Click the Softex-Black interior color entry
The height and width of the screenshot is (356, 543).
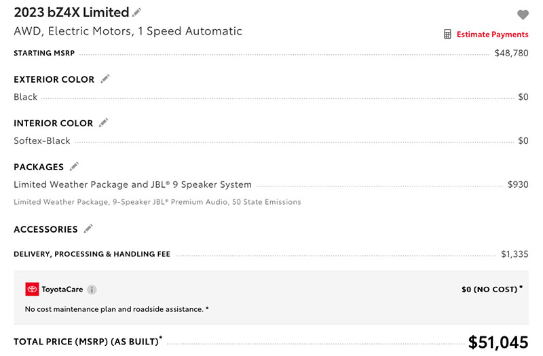(x=42, y=140)
